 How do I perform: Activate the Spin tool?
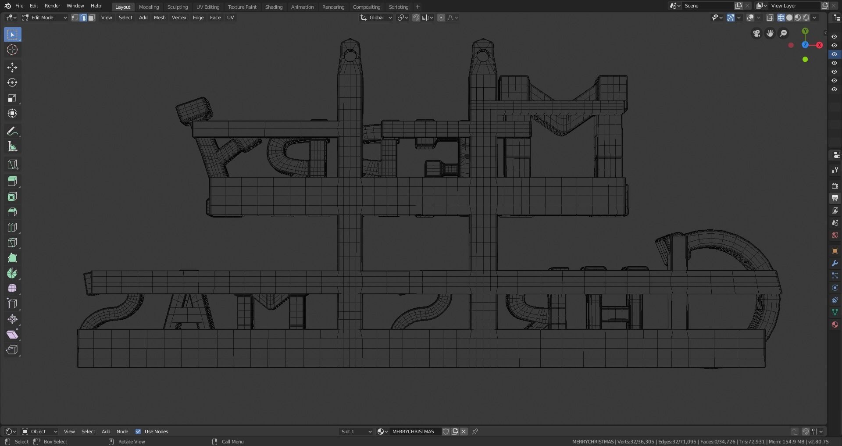coord(12,273)
